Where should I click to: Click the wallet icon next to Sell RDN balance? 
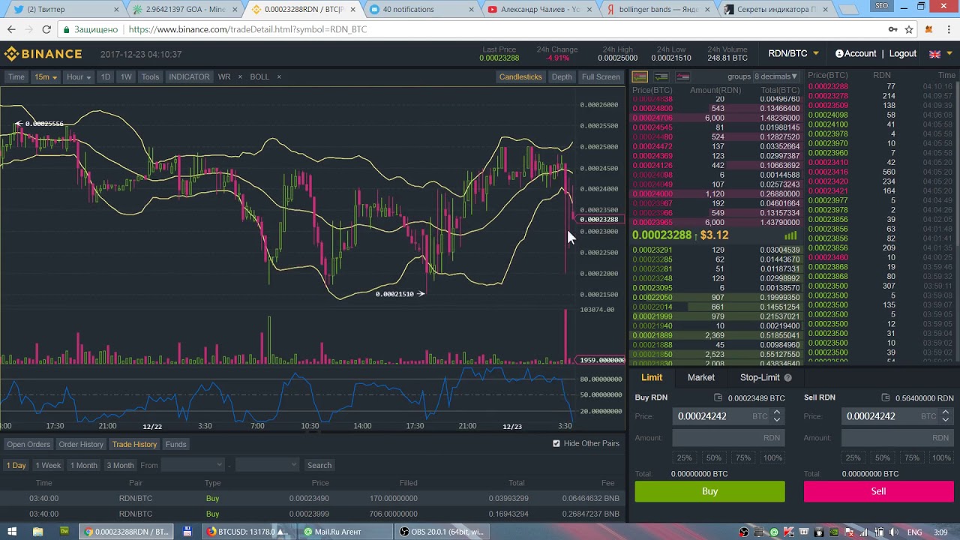click(886, 397)
